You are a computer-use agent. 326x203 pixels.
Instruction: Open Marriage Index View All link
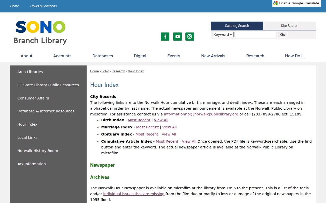pos(169,127)
